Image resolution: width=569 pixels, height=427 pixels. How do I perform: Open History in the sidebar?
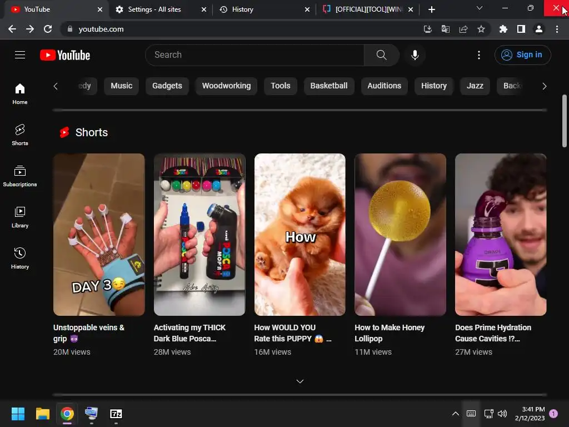tap(20, 258)
